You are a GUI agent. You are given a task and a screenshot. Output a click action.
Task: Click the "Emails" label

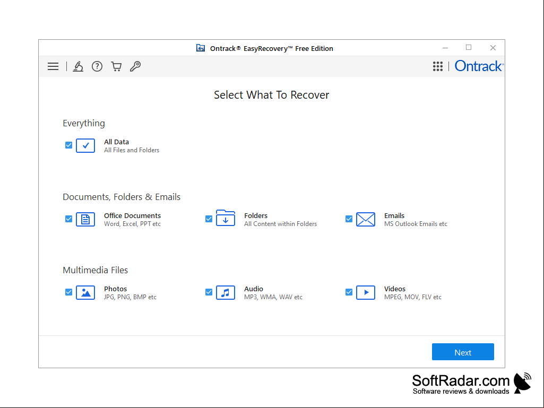(394, 215)
